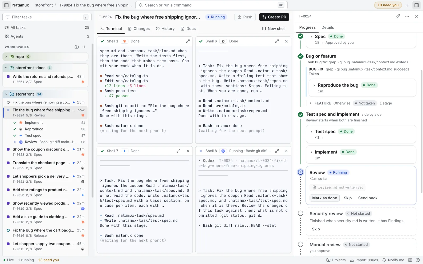Click the smiley feedback icon in status bar
Image resolution: width=423 pixels, height=264 pixels.
[x=418, y=260]
